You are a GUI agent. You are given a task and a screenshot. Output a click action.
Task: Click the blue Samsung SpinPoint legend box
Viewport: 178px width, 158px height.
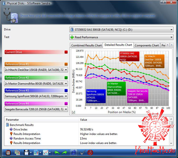(x=96, y=96)
